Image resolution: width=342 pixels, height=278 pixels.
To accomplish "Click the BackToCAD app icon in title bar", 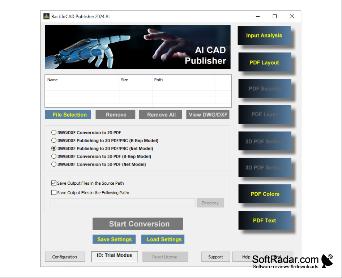I will [46, 16].
